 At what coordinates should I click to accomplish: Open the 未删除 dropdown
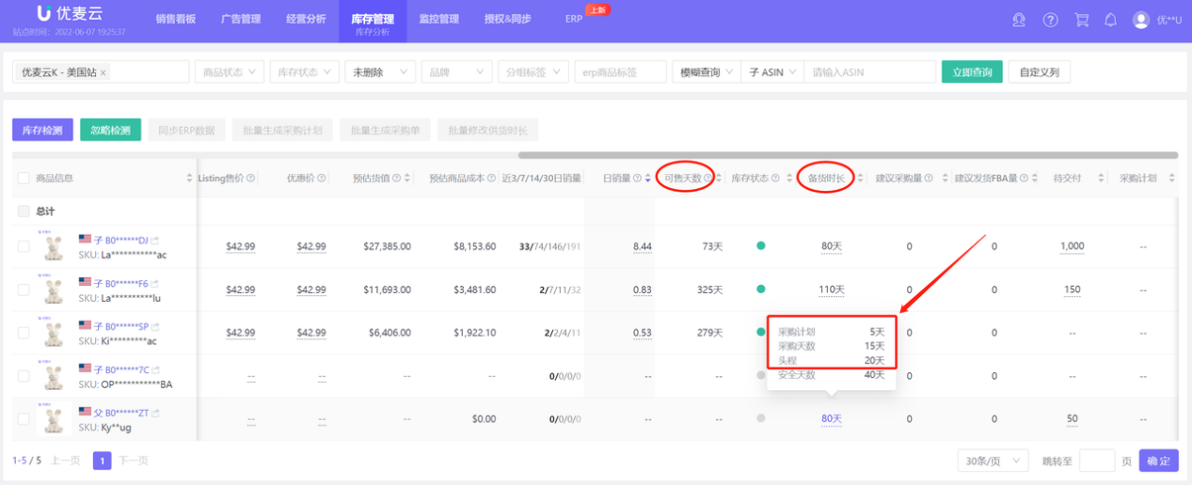381,72
